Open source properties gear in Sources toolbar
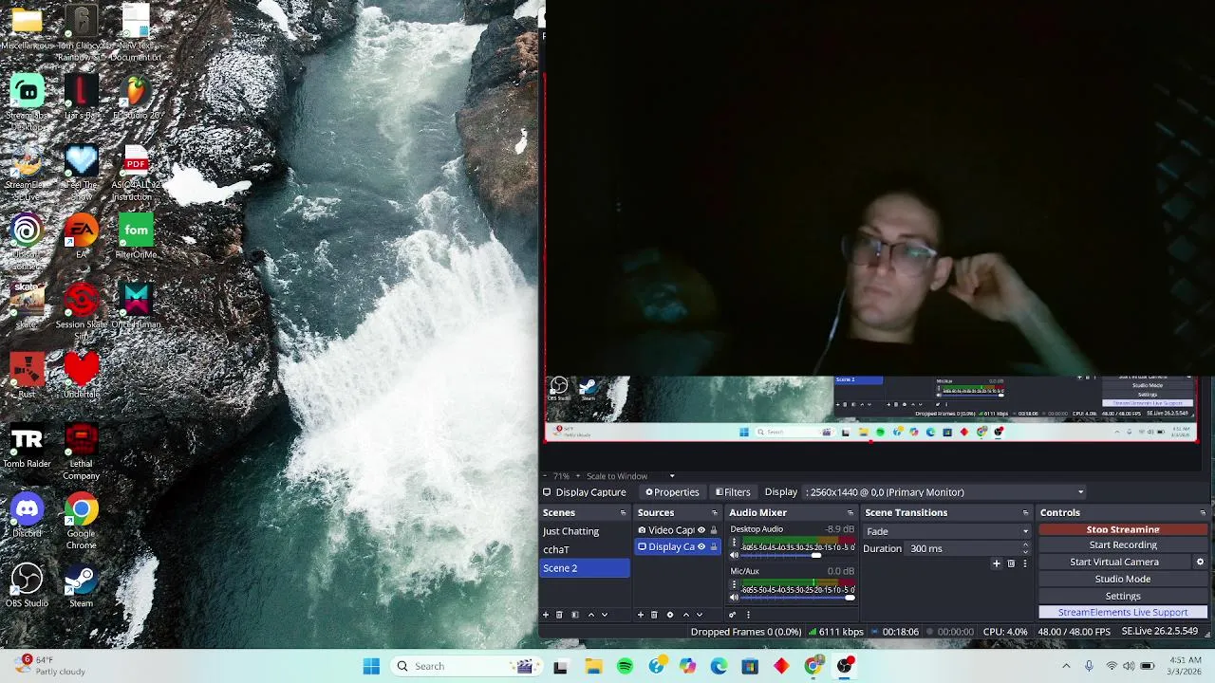 tap(670, 615)
